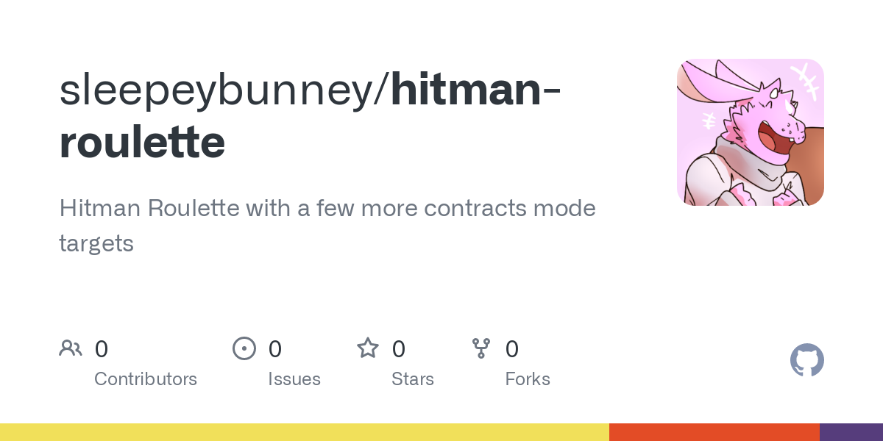Click the Contributors people icon
This screenshot has width=883, height=441.
[x=71, y=348]
